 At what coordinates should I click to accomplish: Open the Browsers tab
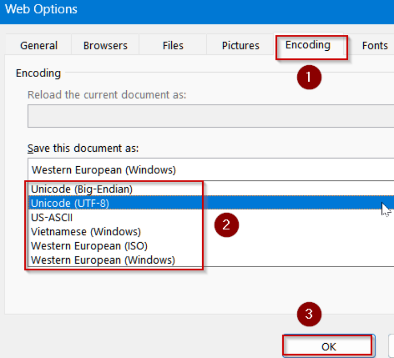(105, 46)
